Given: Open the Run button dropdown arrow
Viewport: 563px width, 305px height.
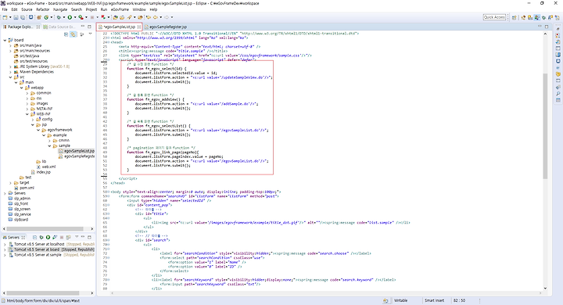Looking at the screenshot, I should click(75, 17).
